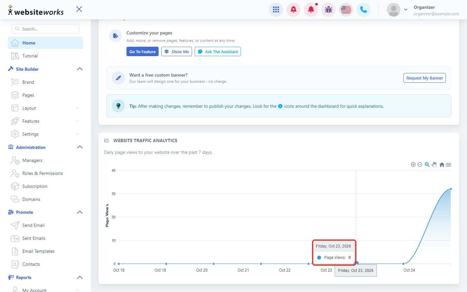This screenshot has width=467, height=292.
Task: Click Go To Feature button
Action: [x=142, y=52]
